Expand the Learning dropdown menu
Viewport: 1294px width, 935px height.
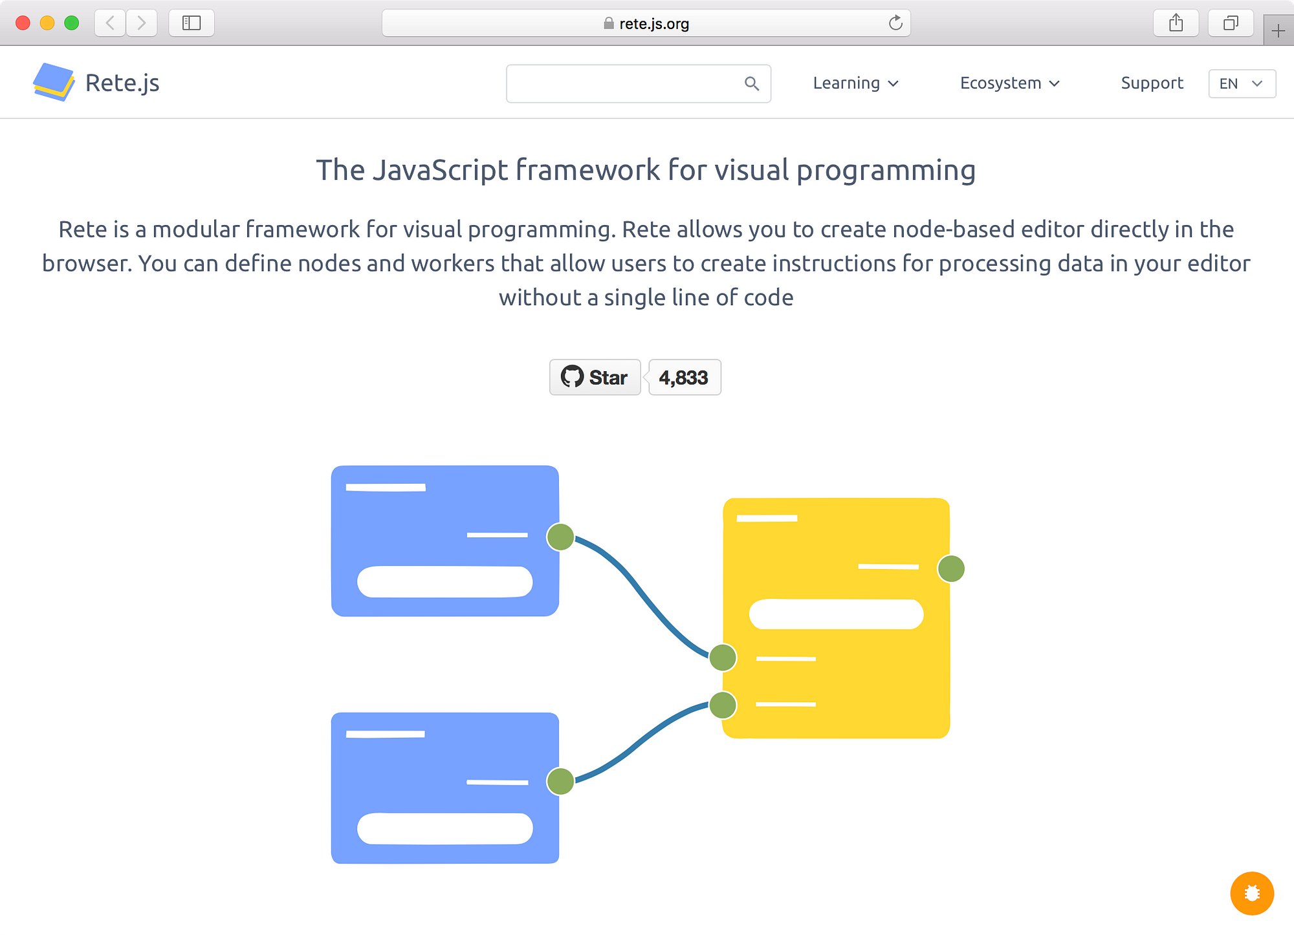tap(855, 83)
